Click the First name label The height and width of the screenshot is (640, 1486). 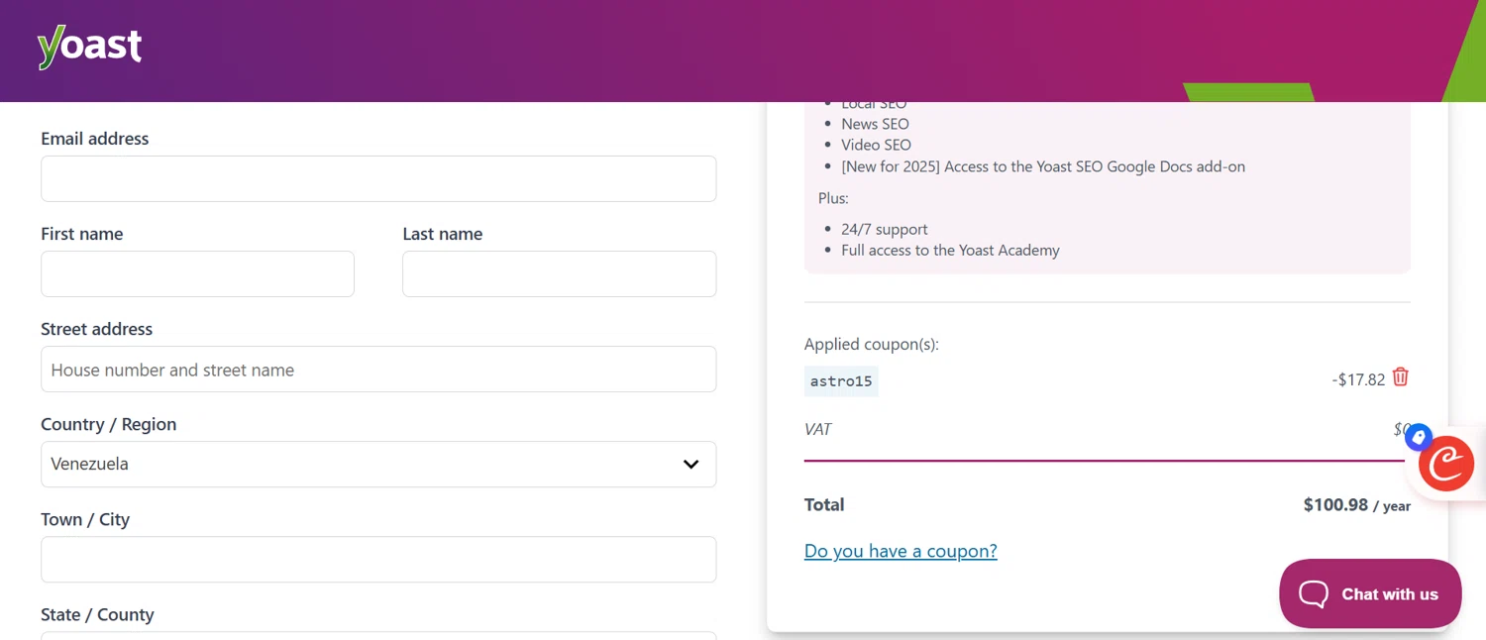[82, 234]
